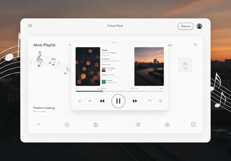Click the playback progress slider handle
Image resolution: width=231 pixels, height=161 pixels.
pos(102,91)
